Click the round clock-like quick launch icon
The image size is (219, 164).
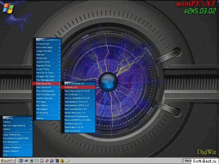42,161
